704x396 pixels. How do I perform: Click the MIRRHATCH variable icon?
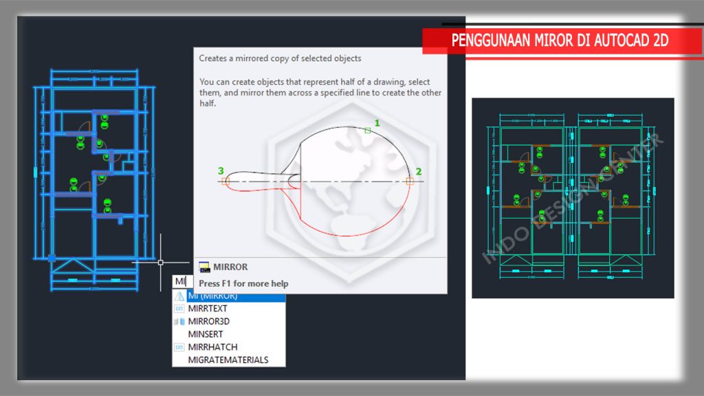coord(179,347)
